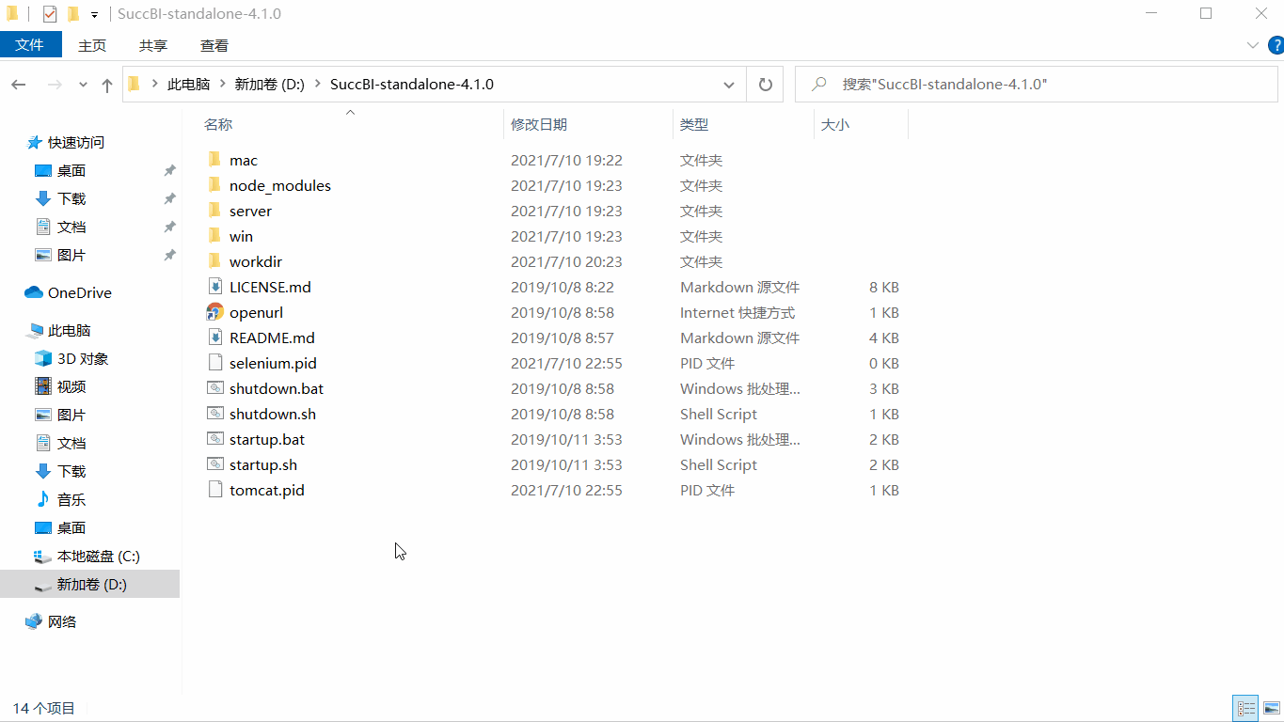
Task: Open the customize quick access toolbar dropdown
Action: (94, 15)
